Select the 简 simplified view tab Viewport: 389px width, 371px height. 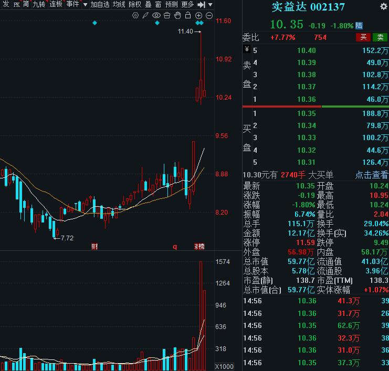point(26,4)
